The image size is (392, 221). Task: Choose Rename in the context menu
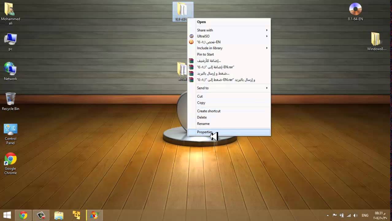point(229,124)
